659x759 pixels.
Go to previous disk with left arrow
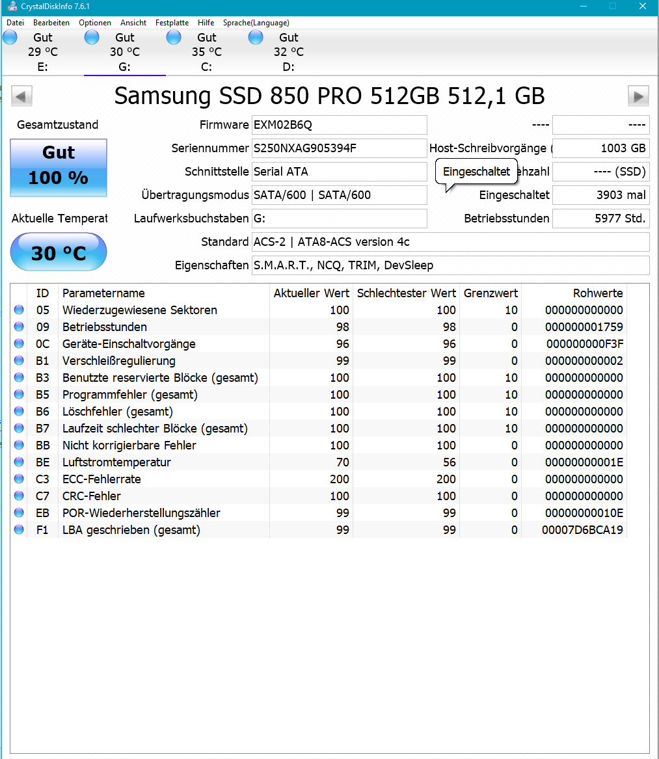pos(21,96)
